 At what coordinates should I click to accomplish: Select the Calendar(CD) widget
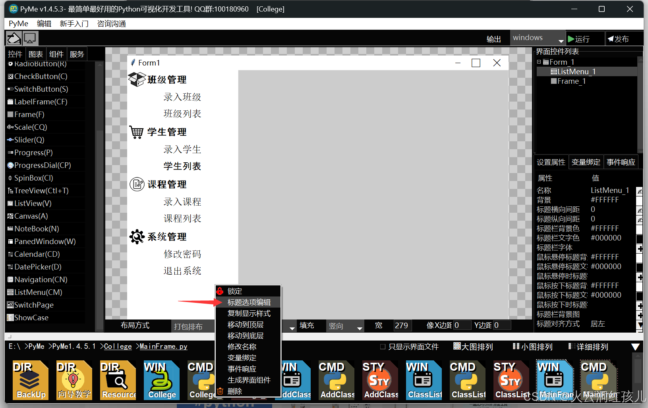pyautogui.click(x=34, y=254)
